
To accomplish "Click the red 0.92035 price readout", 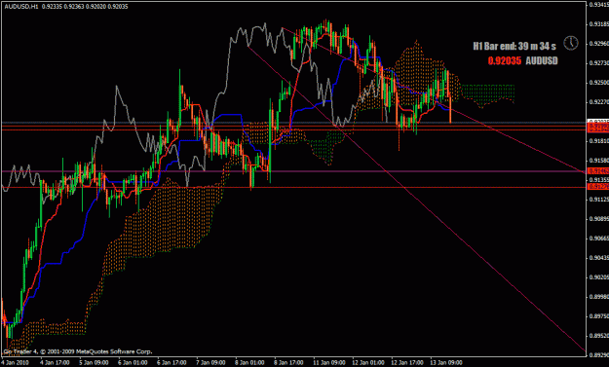I will (x=505, y=61).
